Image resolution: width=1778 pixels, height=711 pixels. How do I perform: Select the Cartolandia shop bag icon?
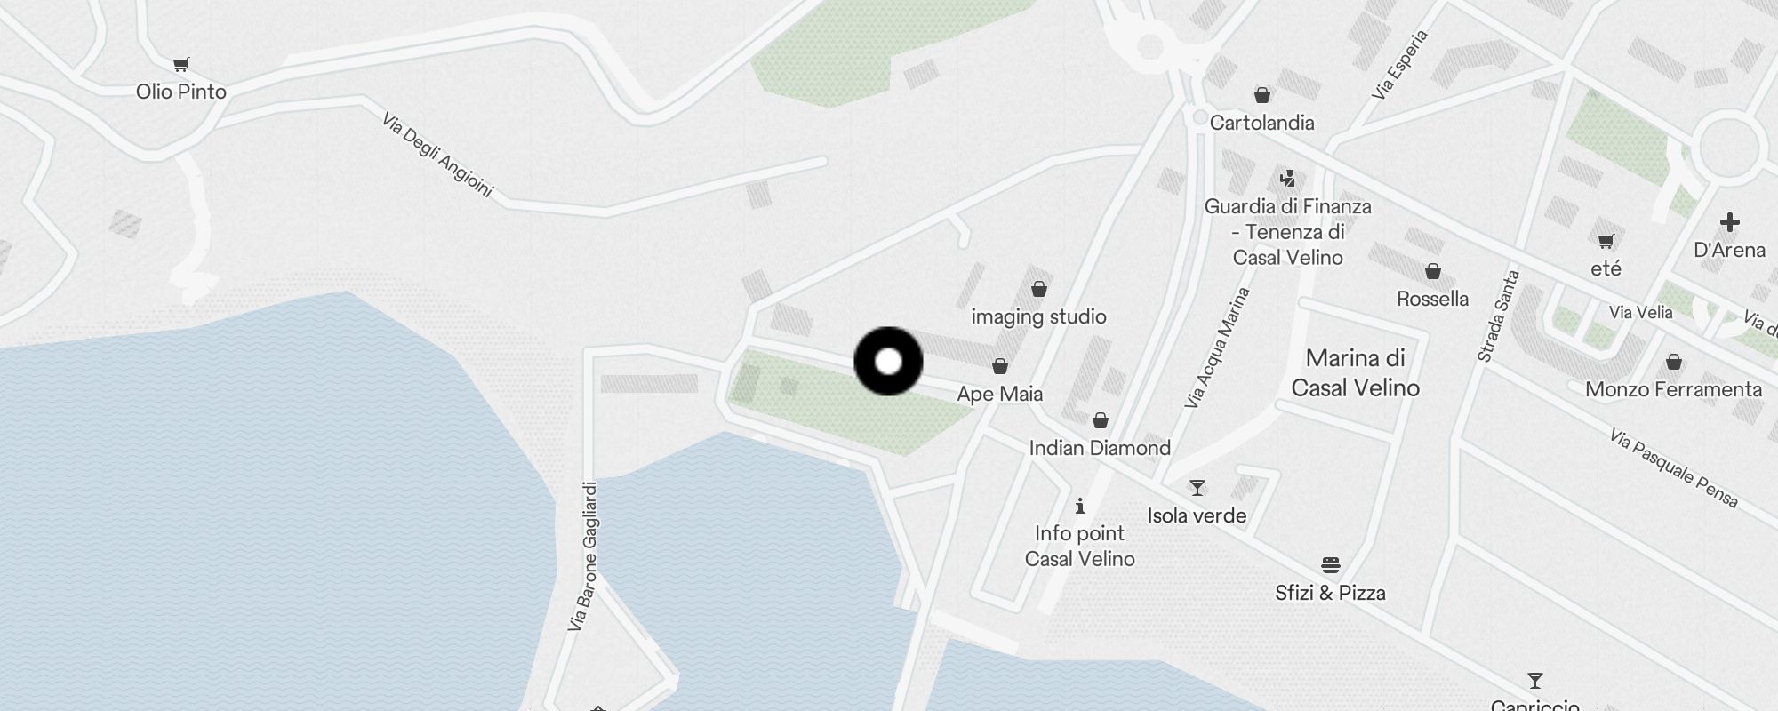[1261, 95]
